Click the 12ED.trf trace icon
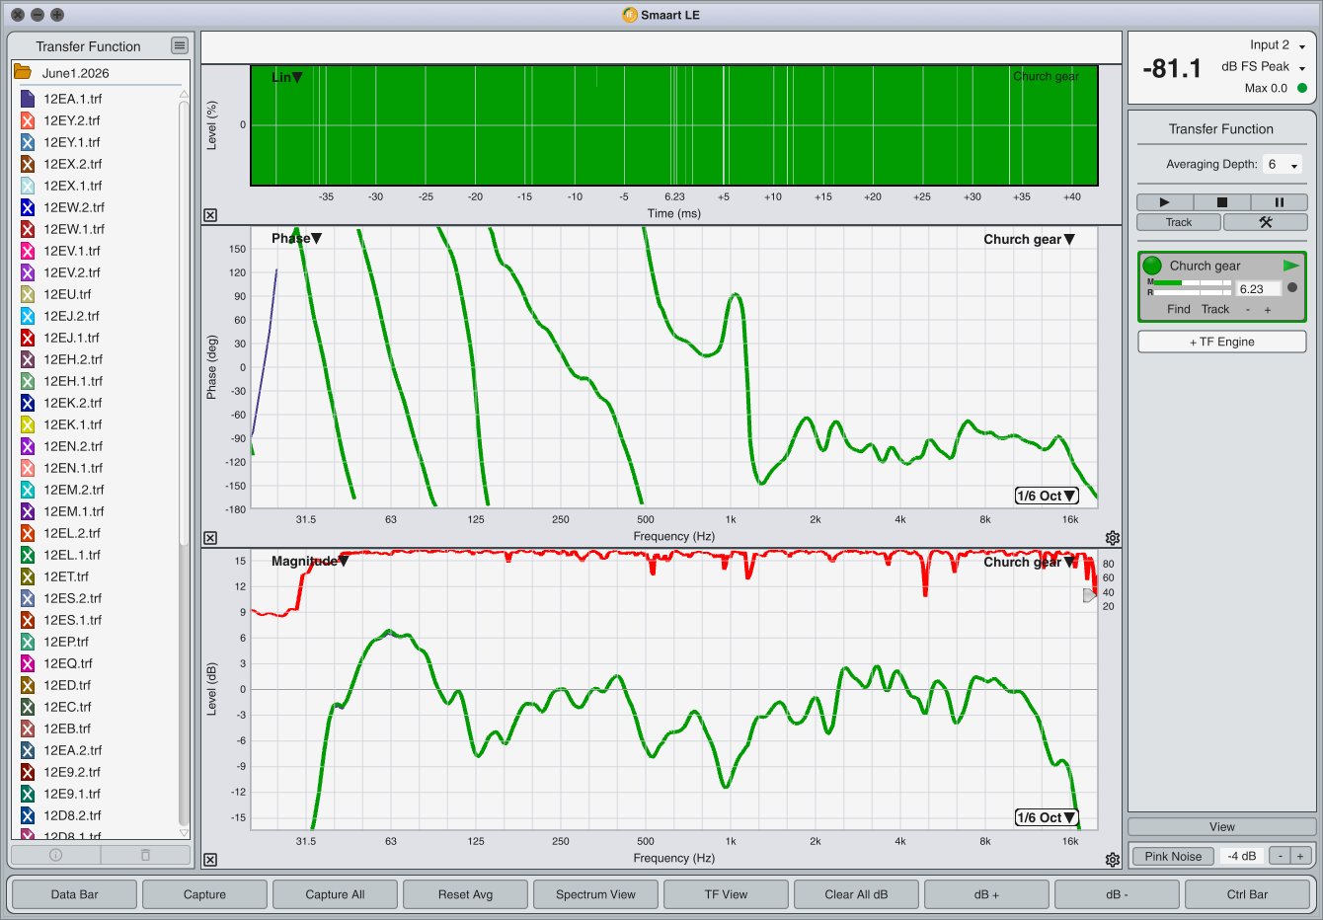The height and width of the screenshot is (920, 1323). pyautogui.click(x=28, y=685)
